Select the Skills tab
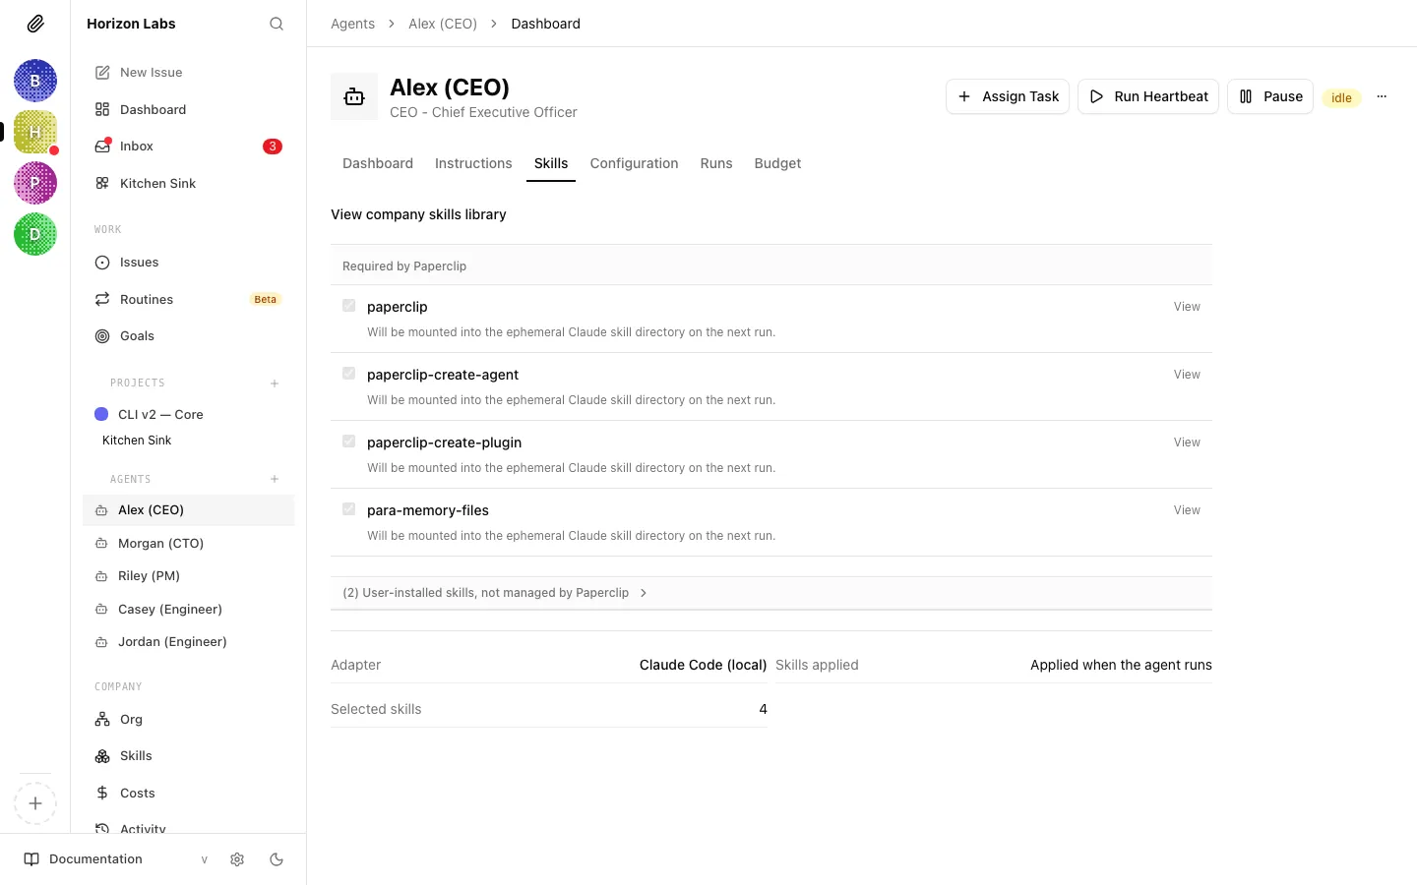The width and height of the screenshot is (1417, 885). [x=551, y=163]
